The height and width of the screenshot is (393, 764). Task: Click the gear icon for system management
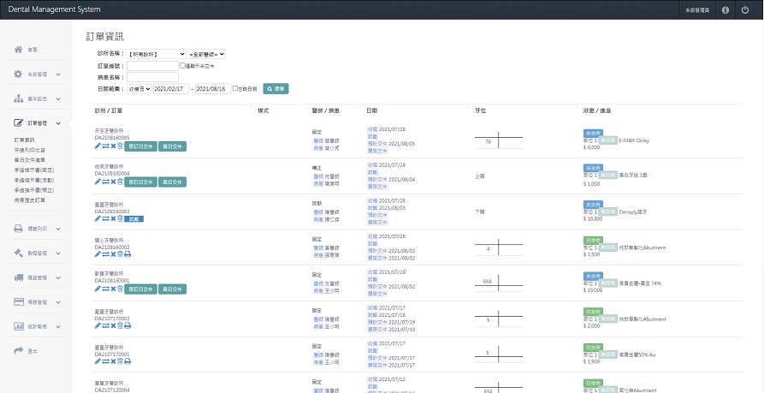coord(19,74)
